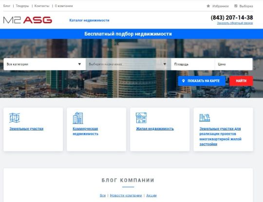The height and width of the screenshot is (202, 263).
Task: Open the Выборка list icon
Action: pyautogui.click(x=236, y=6)
